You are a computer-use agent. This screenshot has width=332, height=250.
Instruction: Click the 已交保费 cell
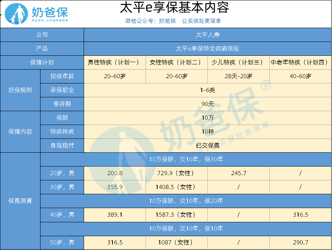point(207,146)
